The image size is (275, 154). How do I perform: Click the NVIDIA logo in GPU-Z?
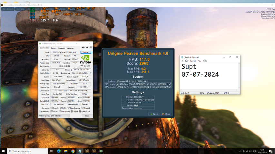pos(85,59)
